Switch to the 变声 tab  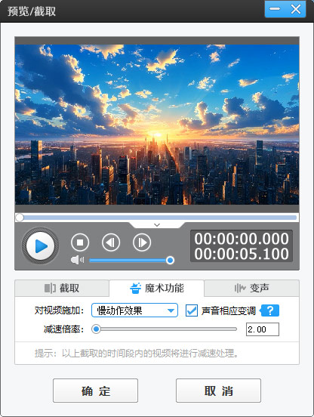coord(251,288)
